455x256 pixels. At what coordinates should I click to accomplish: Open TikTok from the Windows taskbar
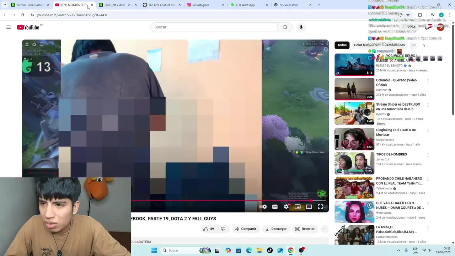point(270,250)
